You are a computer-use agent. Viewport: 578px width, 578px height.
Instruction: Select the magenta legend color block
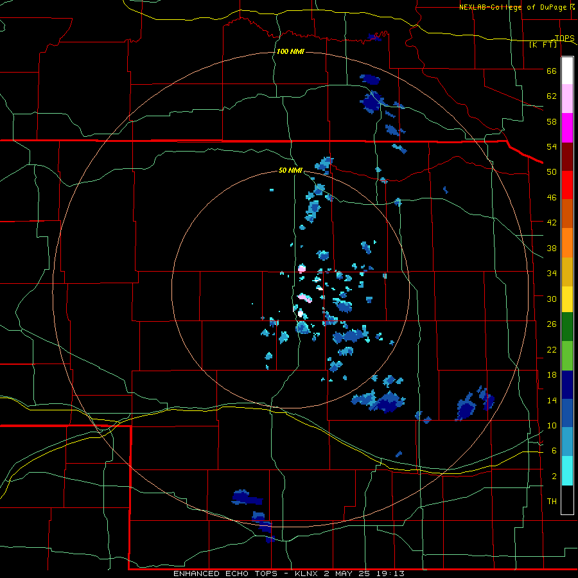pyautogui.click(x=567, y=128)
